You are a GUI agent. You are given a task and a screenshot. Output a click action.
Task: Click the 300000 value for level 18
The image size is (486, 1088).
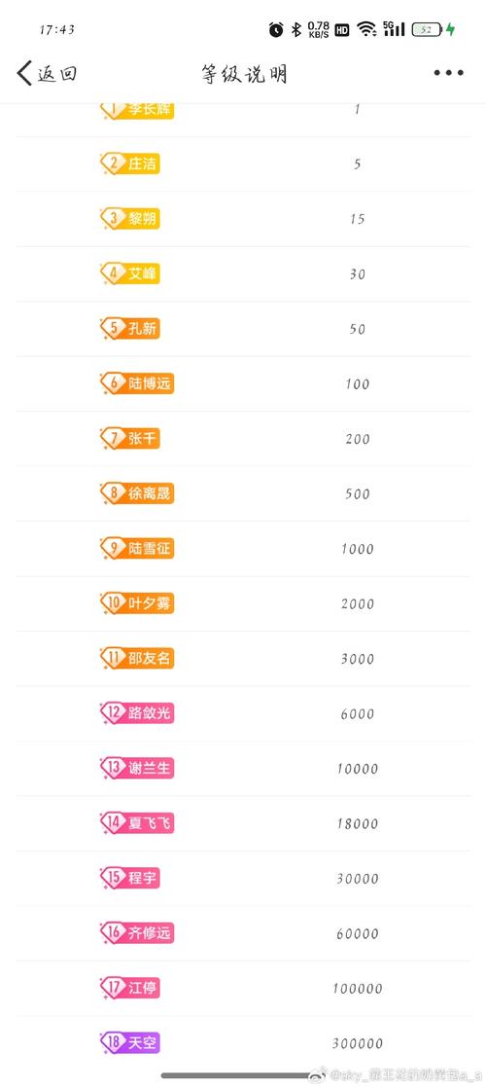click(x=357, y=1043)
